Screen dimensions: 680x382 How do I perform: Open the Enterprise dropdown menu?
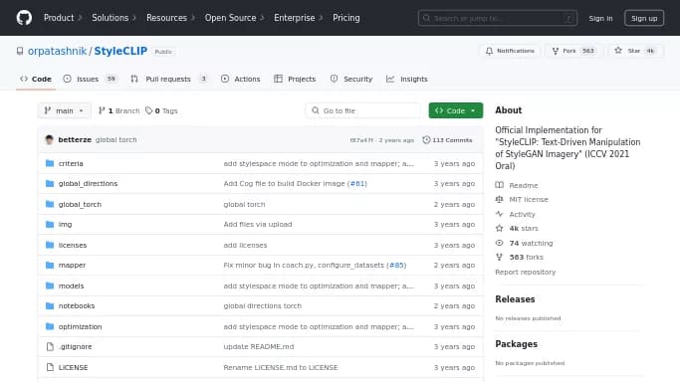pos(299,18)
